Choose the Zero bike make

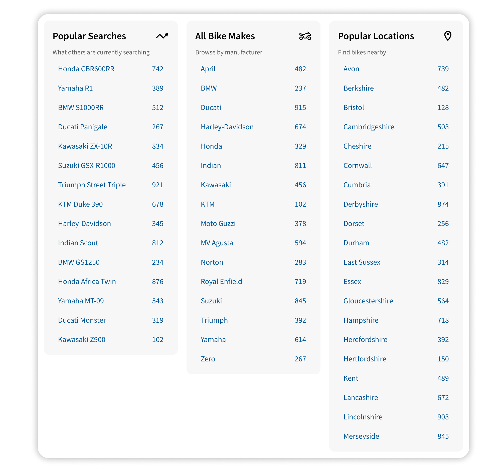(208, 359)
